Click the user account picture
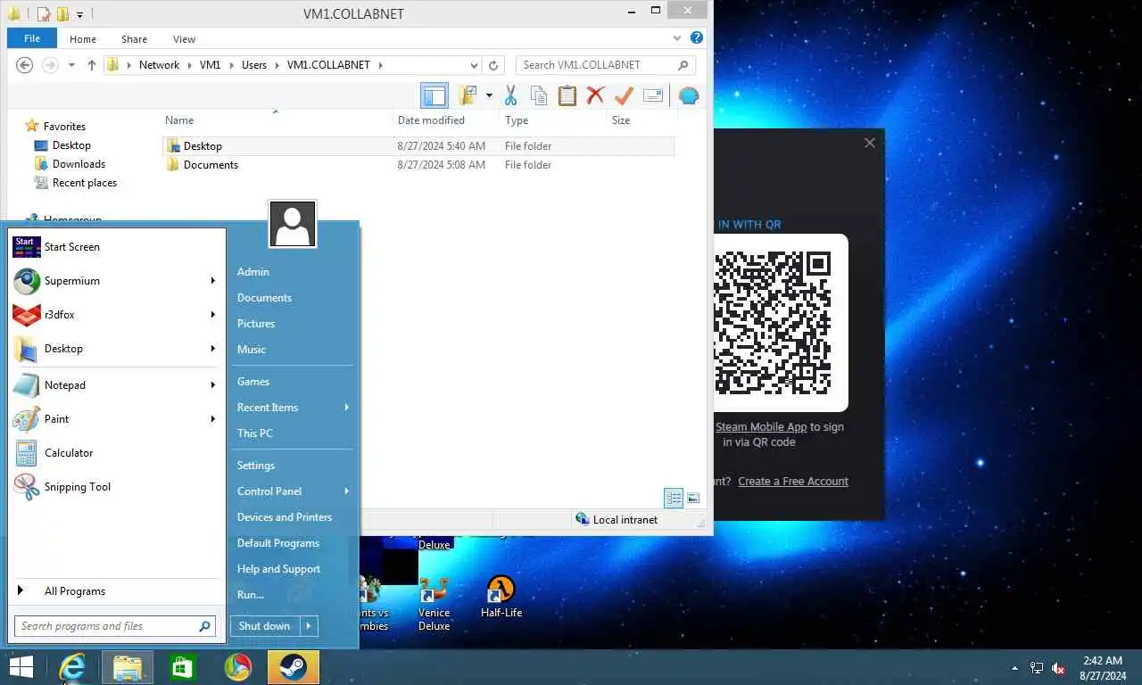The image size is (1142, 685). point(293,224)
